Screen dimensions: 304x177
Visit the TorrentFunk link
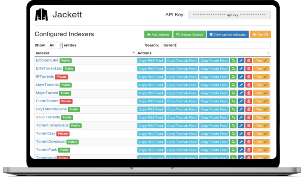(x=46, y=150)
